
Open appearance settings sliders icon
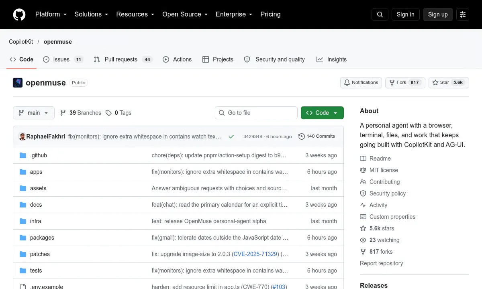pyautogui.click(x=463, y=14)
